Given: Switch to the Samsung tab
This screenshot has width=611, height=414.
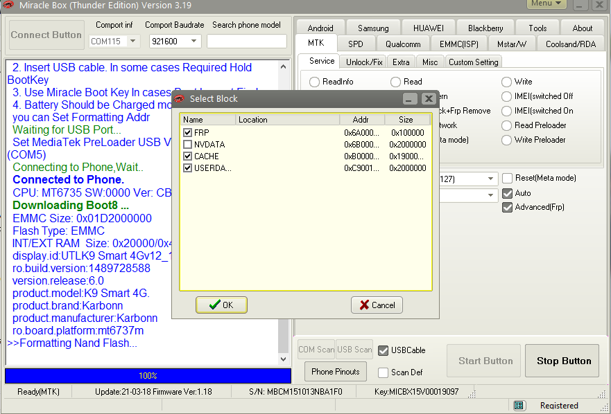Looking at the screenshot, I should click(373, 28).
